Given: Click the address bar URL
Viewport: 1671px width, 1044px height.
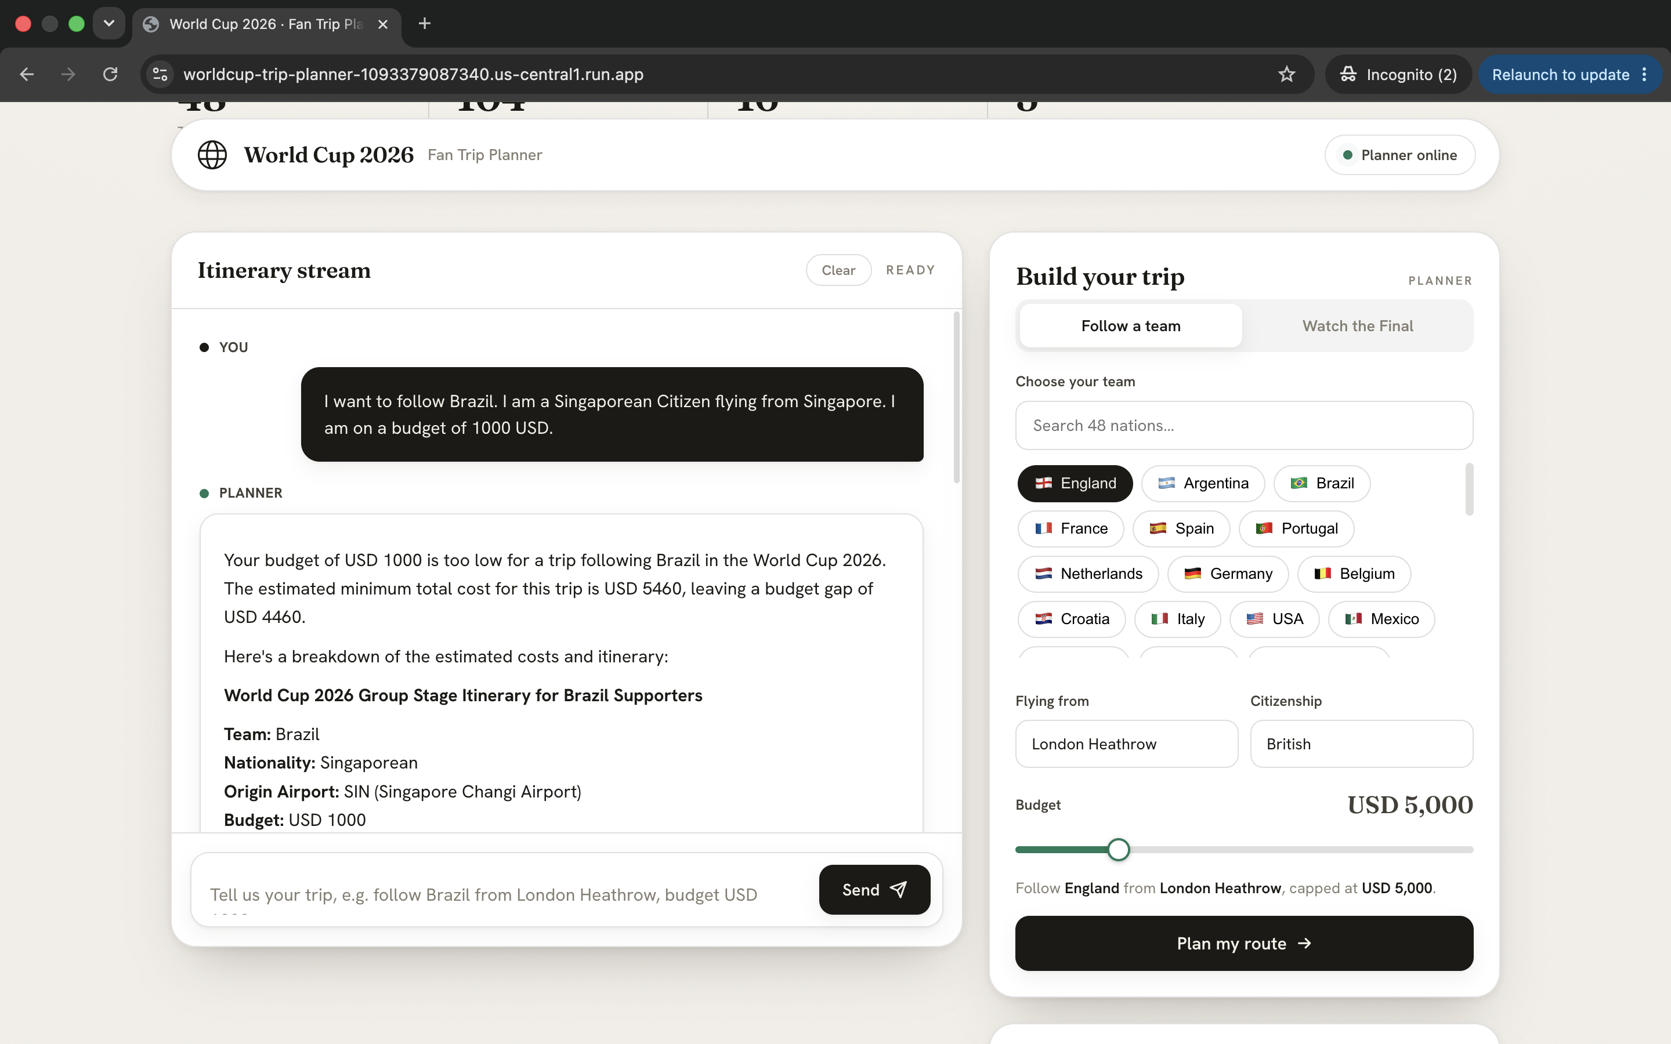Looking at the screenshot, I should click(x=413, y=75).
